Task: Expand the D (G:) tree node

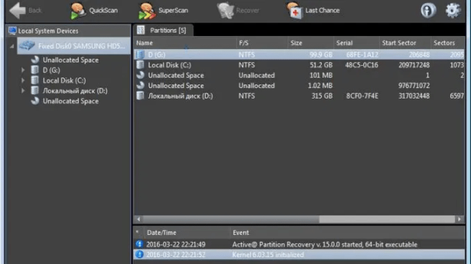Action: pyautogui.click(x=23, y=70)
